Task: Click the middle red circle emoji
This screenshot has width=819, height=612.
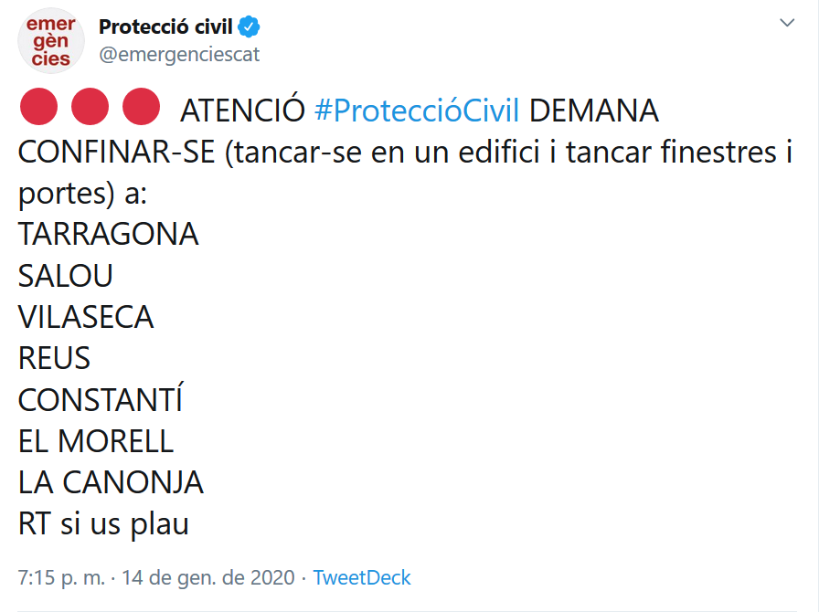Action: pyautogui.click(x=90, y=107)
